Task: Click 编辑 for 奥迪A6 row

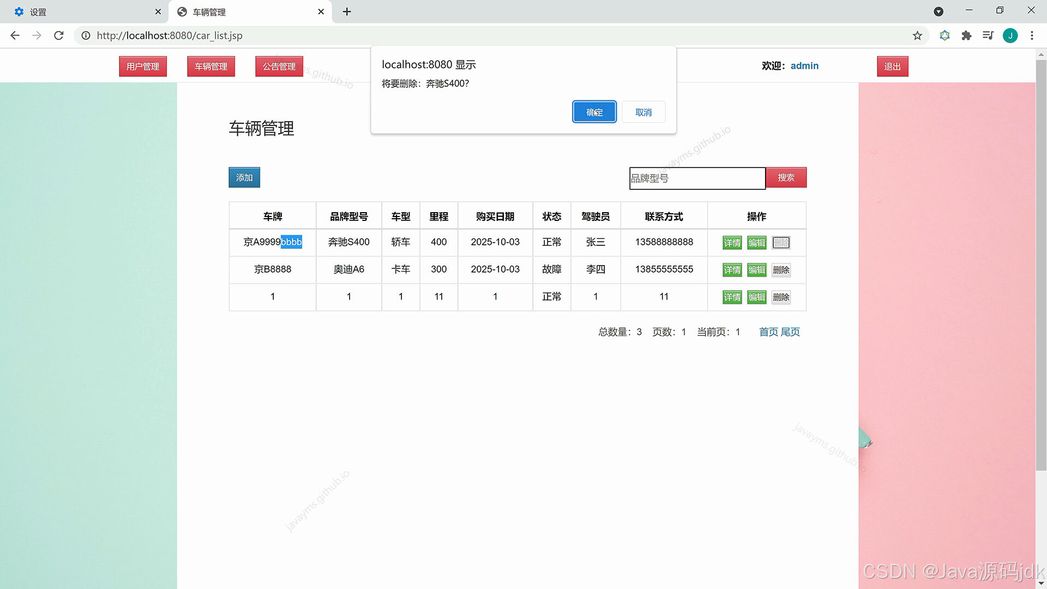Action: coord(757,270)
